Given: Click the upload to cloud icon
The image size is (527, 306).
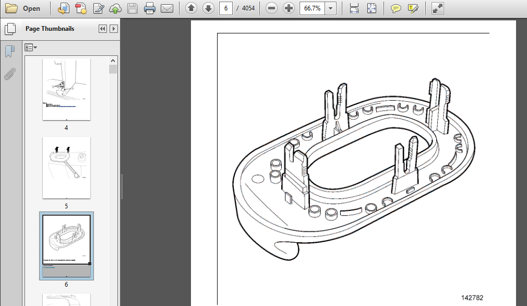Looking at the screenshot, I should point(115,8).
